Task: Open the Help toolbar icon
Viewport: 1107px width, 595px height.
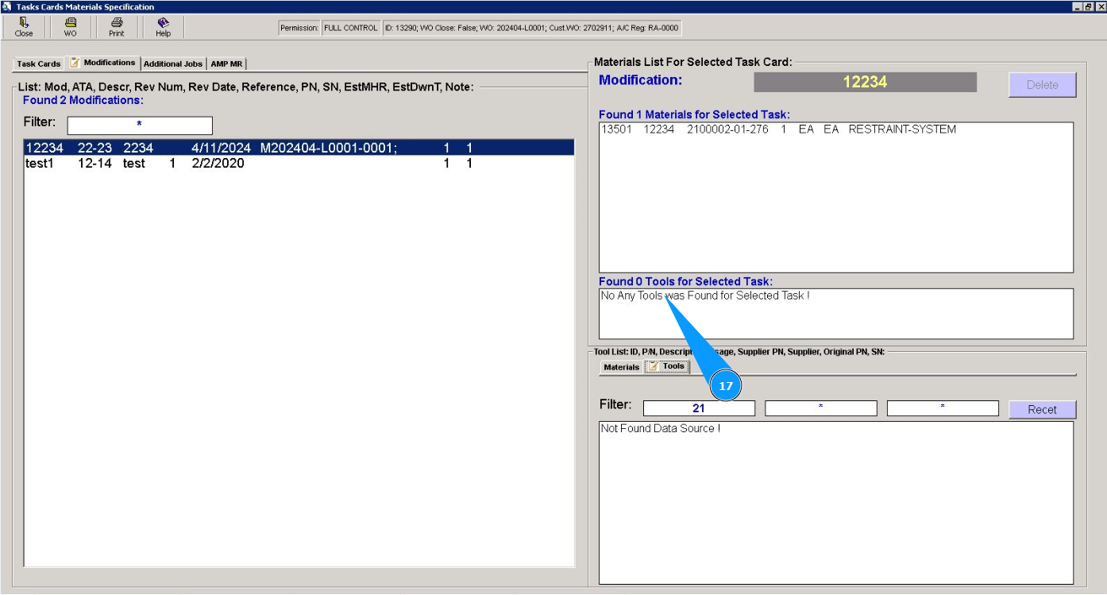Action: (163, 27)
